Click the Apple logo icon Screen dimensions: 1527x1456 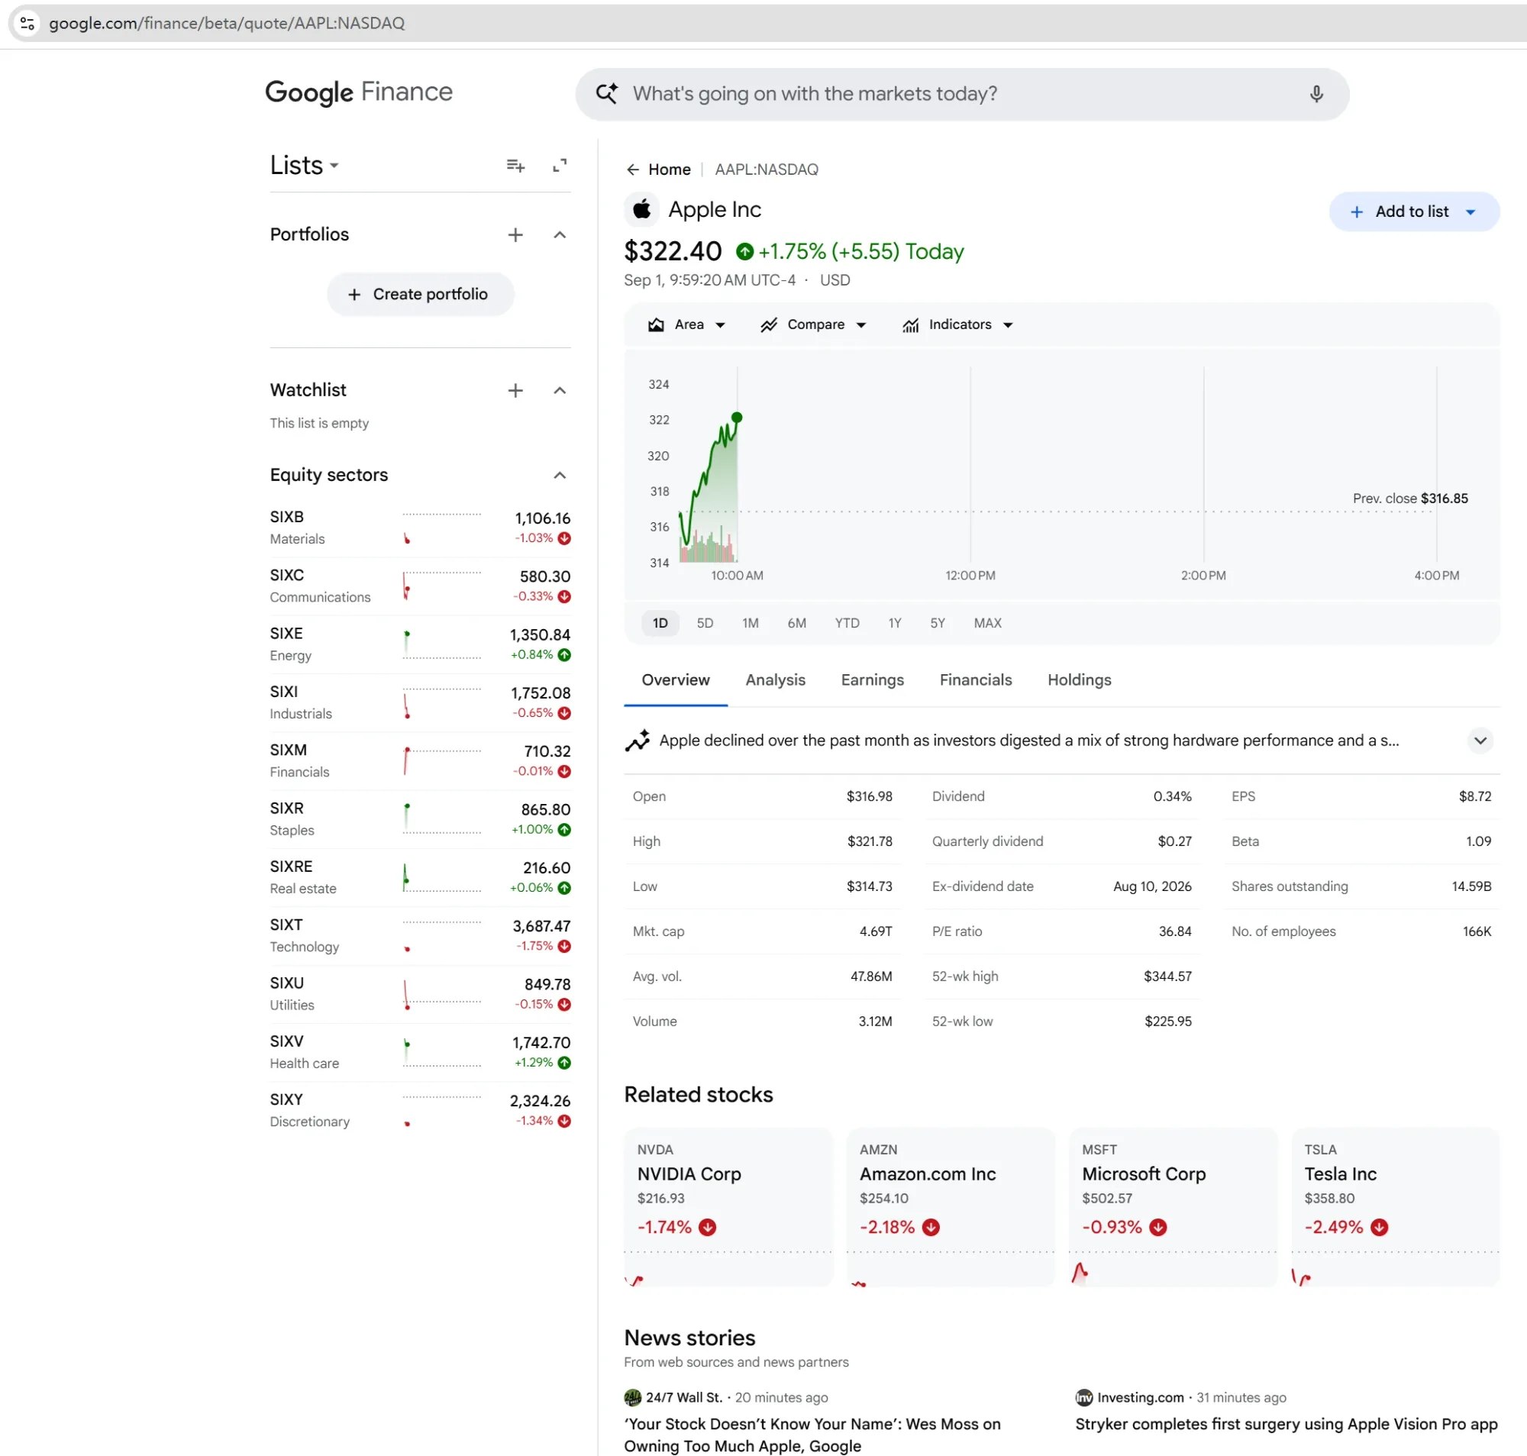641,208
